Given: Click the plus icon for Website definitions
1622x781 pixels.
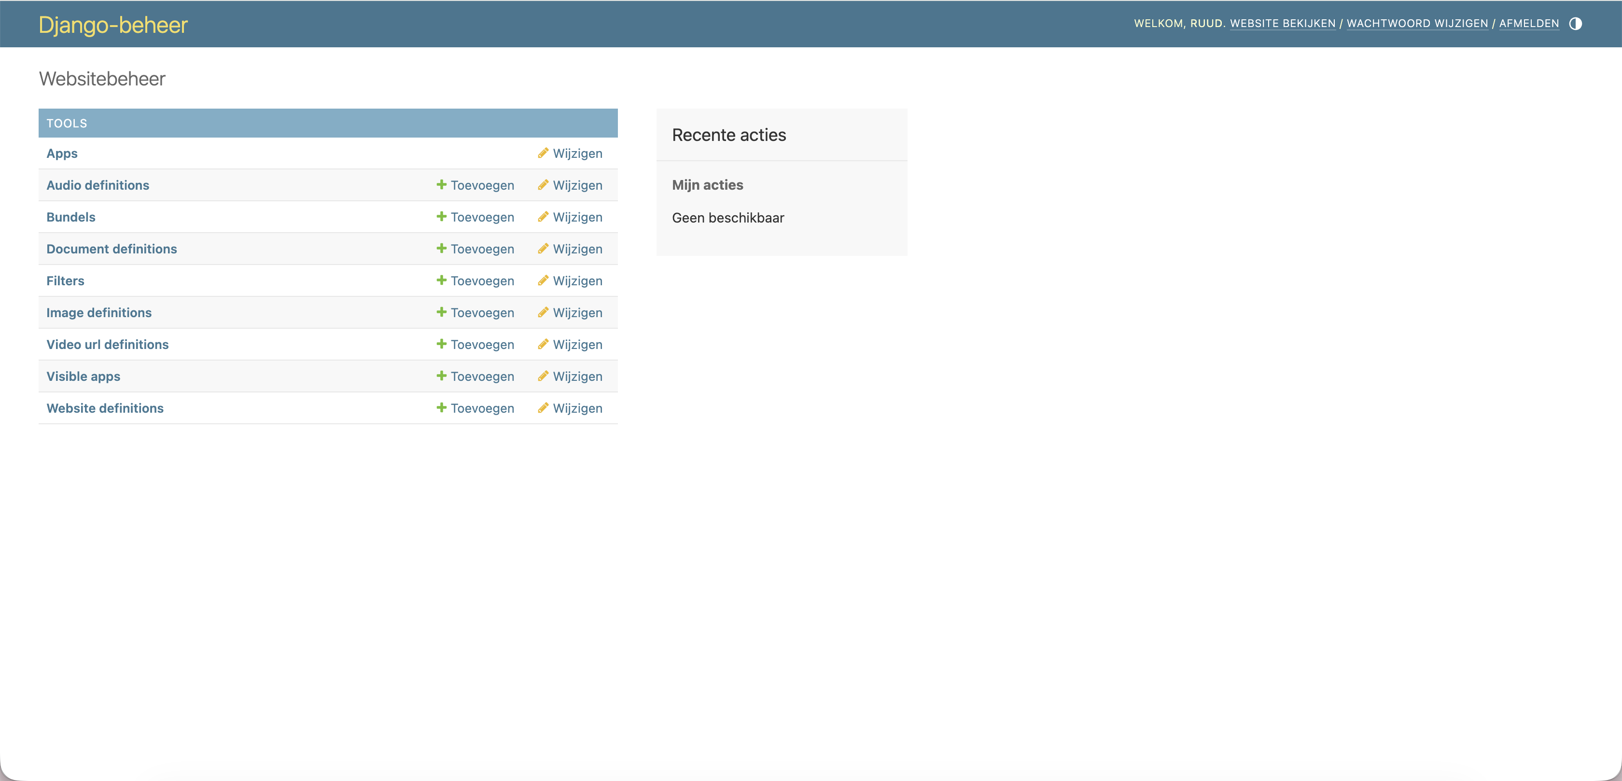Looking at the screenshot, I should (x=441, y=407).
